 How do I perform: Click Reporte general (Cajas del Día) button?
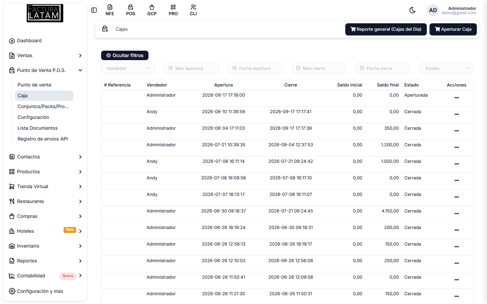386,29
